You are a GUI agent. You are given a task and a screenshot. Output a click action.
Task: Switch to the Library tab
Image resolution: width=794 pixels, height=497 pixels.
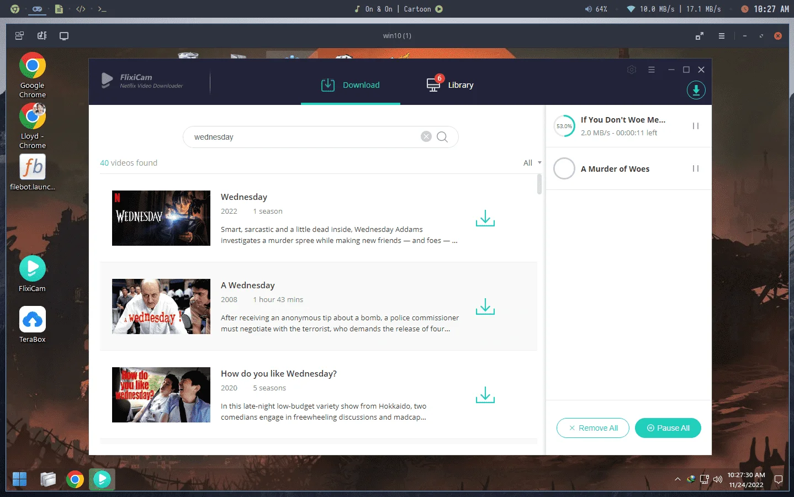coord(450,85)
